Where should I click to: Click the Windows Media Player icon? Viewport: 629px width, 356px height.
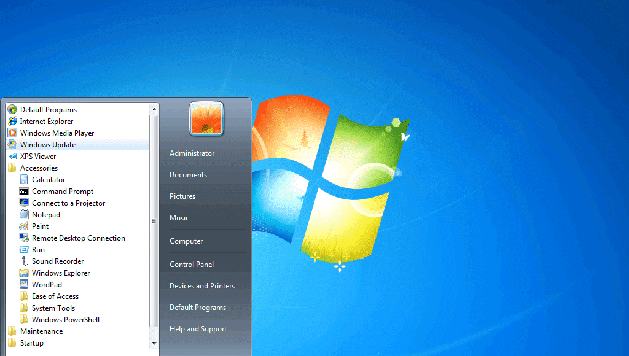12,133
